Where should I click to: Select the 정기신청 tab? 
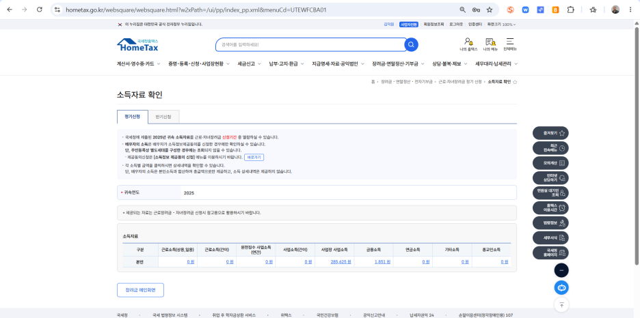pos(133,117)
